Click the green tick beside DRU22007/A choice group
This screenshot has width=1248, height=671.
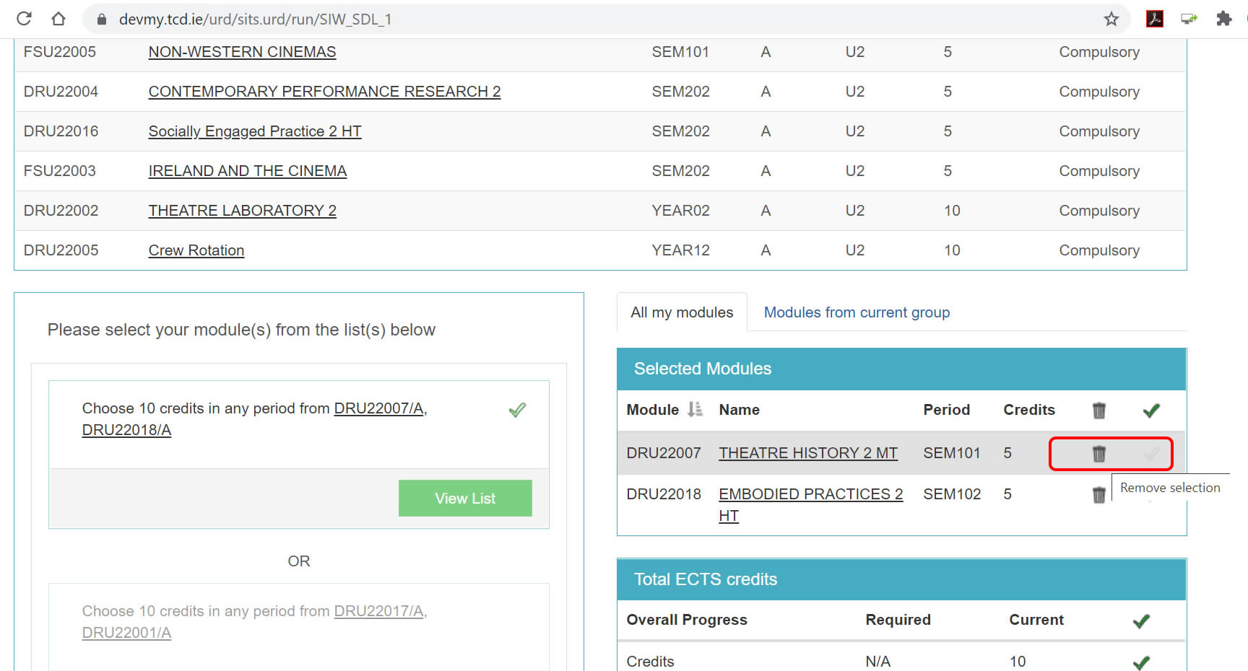[x=517, y=410]
